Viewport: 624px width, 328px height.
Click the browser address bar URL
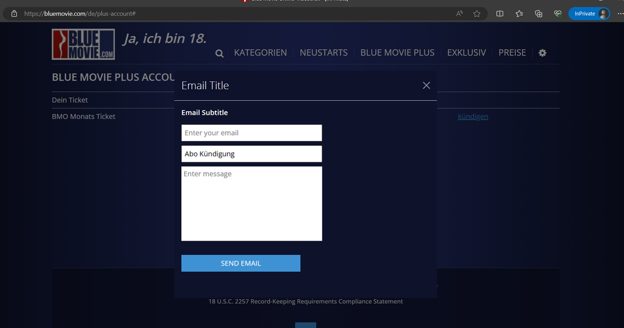[79, 14]
